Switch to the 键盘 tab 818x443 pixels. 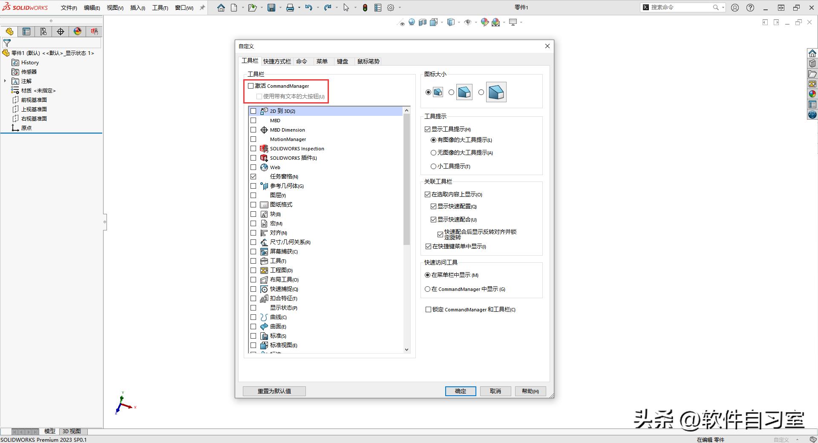coord(343,61)
